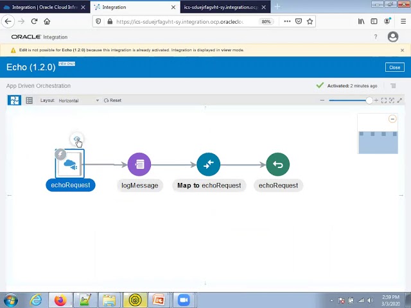Open Zoom from the taskbar
The image size is (411, 308).
pyautogui.click(x=184, y=300)
